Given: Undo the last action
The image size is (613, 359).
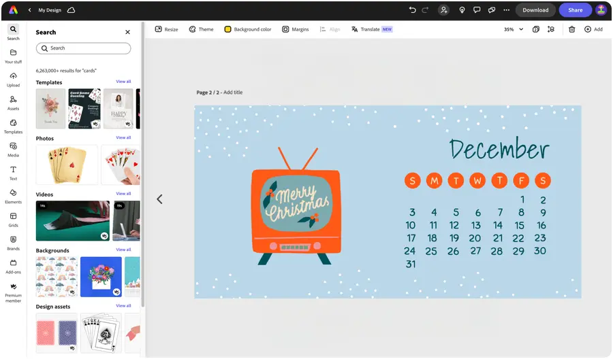Looking at the screenshot, I should (x=412, y=10).
